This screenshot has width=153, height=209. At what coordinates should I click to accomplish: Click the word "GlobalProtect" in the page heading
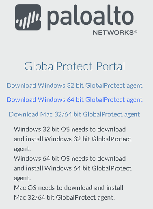[x=58, y=66]
